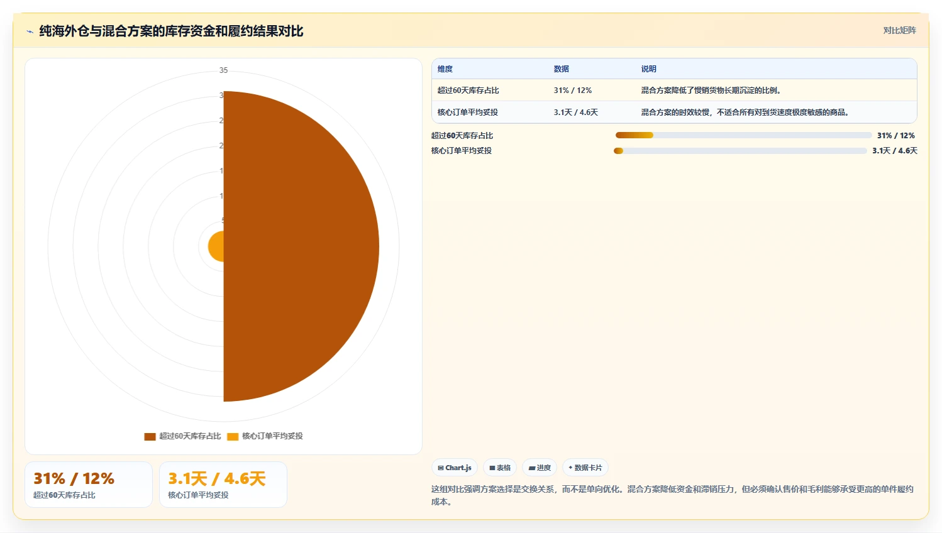Click the 3.1天 / 4.6天 stat card

223,485
